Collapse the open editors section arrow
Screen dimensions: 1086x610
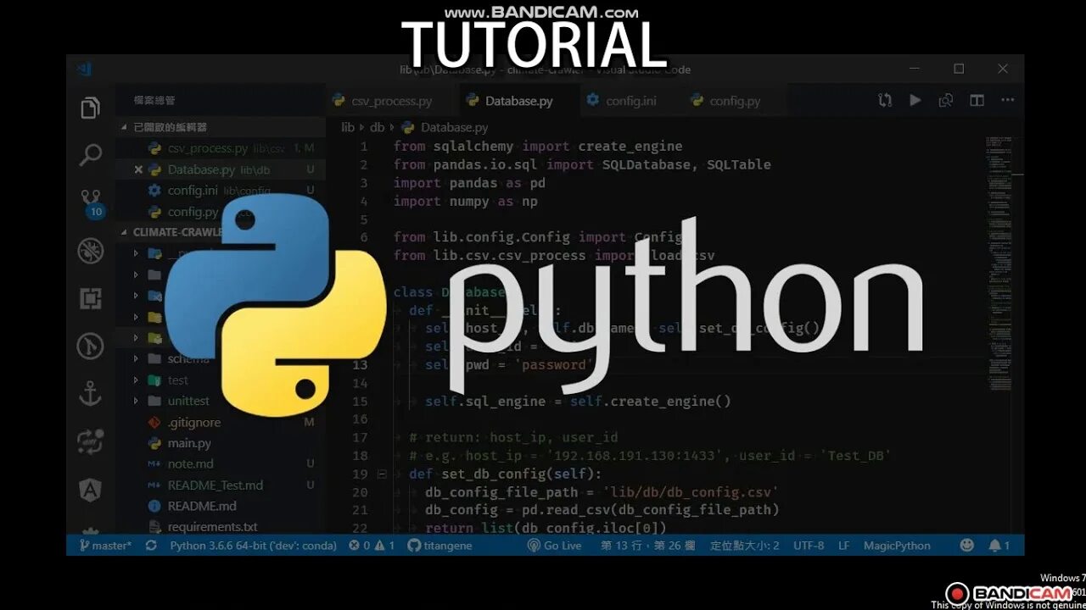[126, 126]
